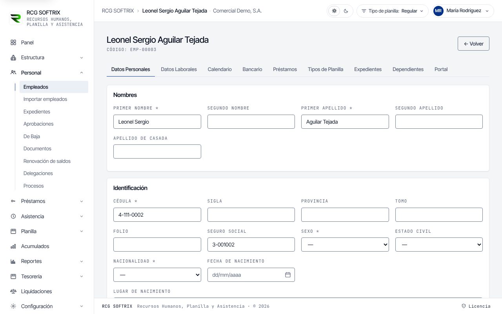Click the Préstamos key icon
502x314 pixels.
[x=13, y=201]
